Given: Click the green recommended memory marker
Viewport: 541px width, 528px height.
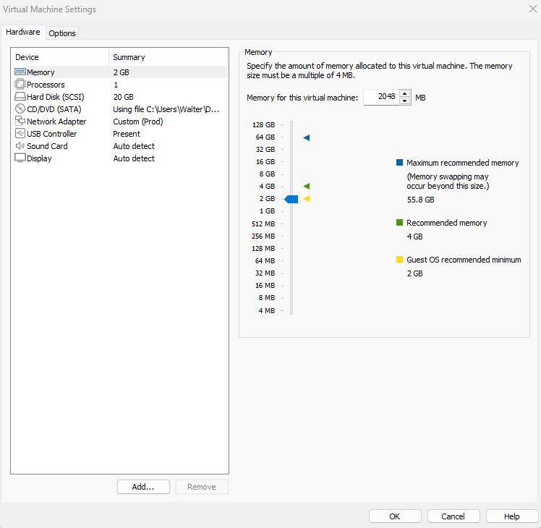Looking at the screenshot, I should point(307,187).
